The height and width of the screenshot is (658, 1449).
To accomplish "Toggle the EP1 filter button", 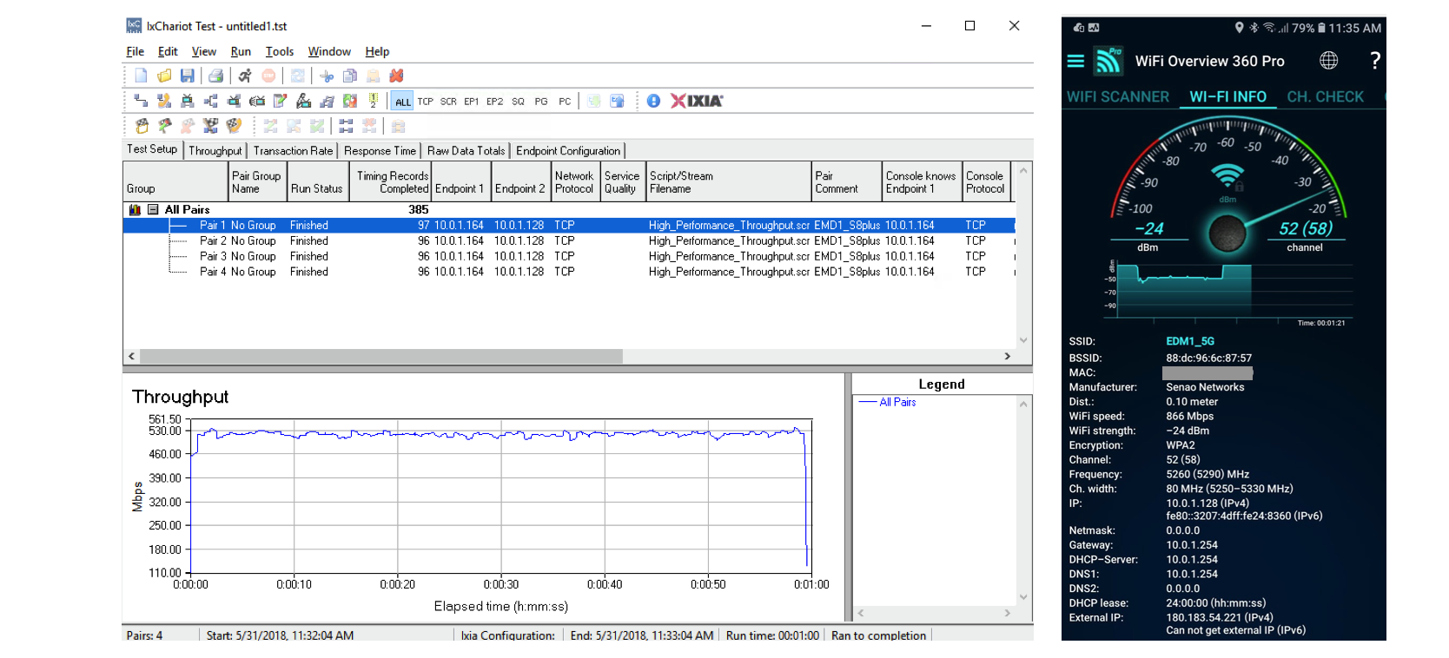I will pos(471,102).
